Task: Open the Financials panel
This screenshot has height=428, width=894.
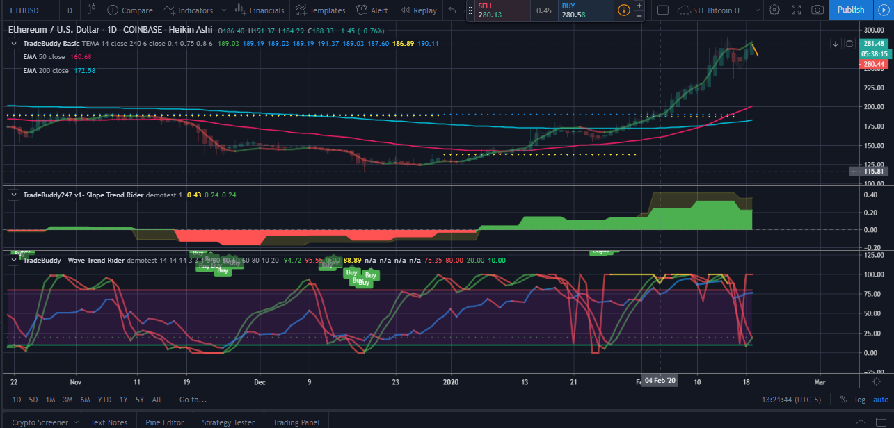Action: point(259,10)
